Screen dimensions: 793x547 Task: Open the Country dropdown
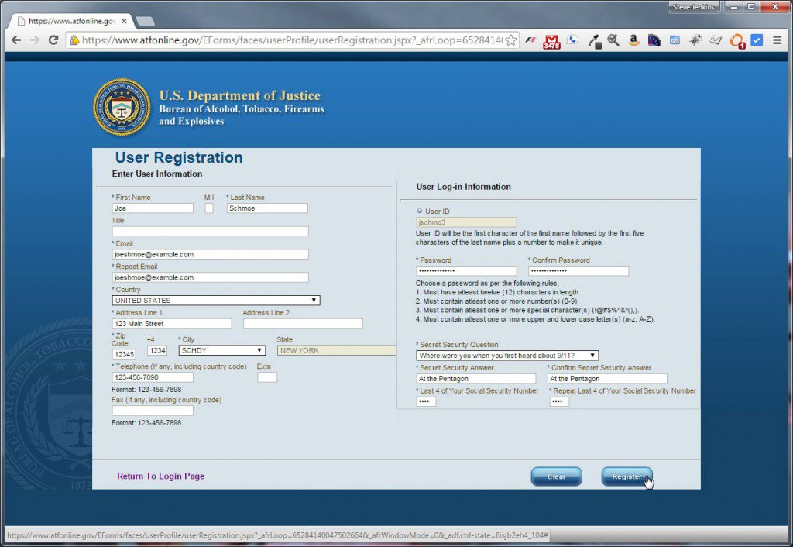[x=312, y=300]
